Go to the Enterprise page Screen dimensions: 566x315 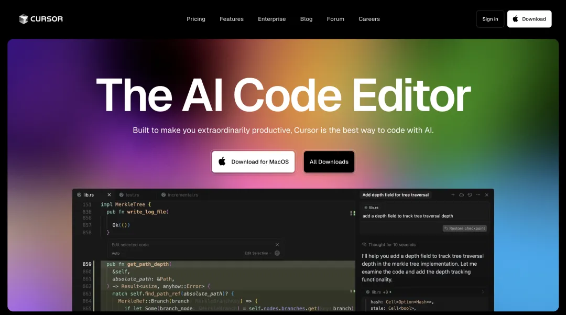(x=272, y=19)
